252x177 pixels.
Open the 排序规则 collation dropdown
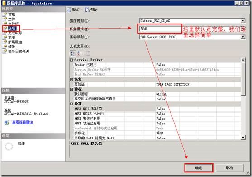[x=242, y=21]
